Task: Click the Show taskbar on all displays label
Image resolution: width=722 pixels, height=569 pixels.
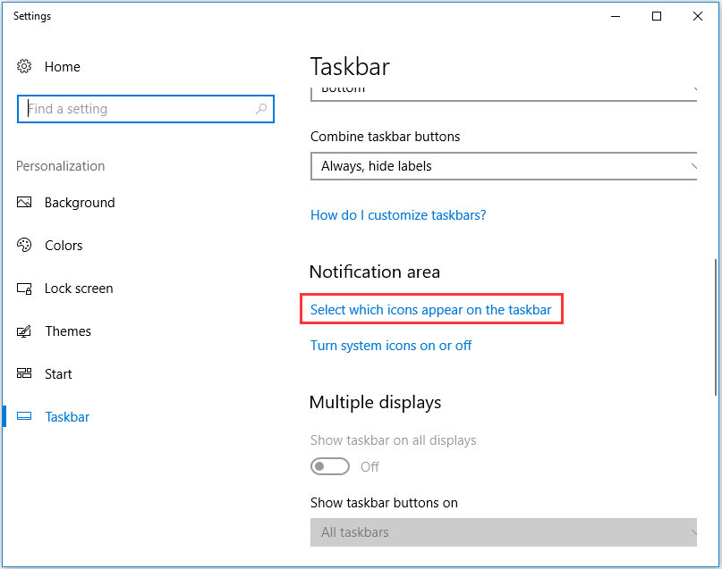Action: pos(394,440)
